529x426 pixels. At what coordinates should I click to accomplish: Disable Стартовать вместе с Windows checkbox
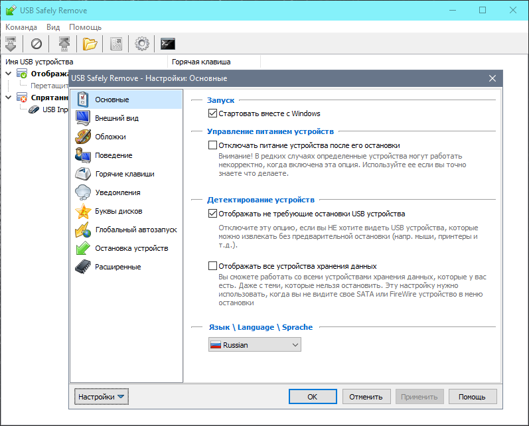(x=212, y=113)
